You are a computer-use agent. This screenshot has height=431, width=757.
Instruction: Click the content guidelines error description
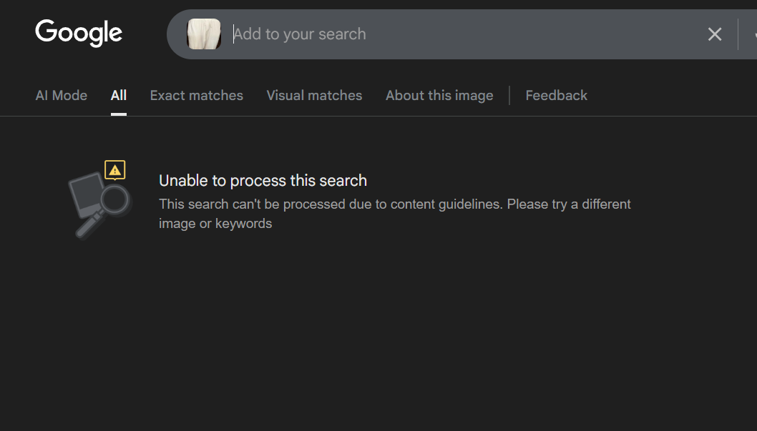pos(394,204)
